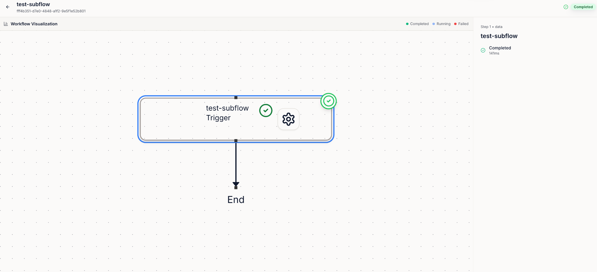
Task: Click the top connector handle of the node
Action: click(x=236, y=98)
